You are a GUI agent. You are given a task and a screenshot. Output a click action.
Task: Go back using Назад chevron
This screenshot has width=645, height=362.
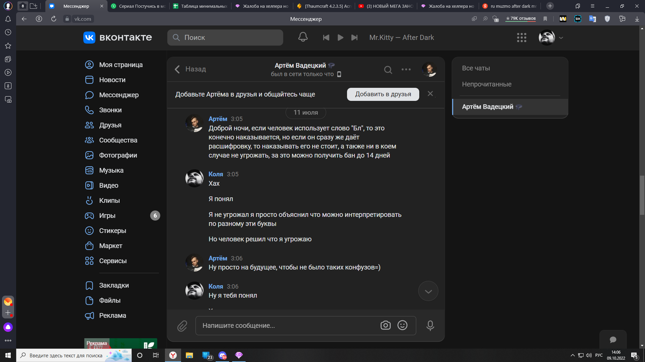click(x=177, y=69)
